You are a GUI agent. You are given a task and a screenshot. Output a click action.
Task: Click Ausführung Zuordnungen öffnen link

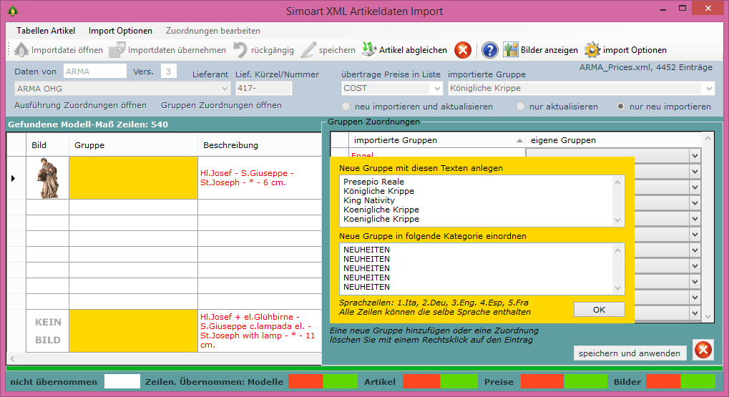[80, 105]
